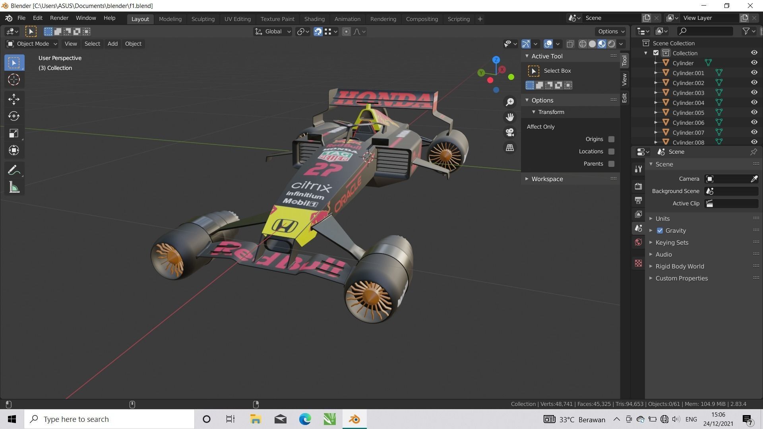Add a new workspace with plus button
Image resolution: width=763 pixels, height=429 pixels.
click(x=480, y=19)
